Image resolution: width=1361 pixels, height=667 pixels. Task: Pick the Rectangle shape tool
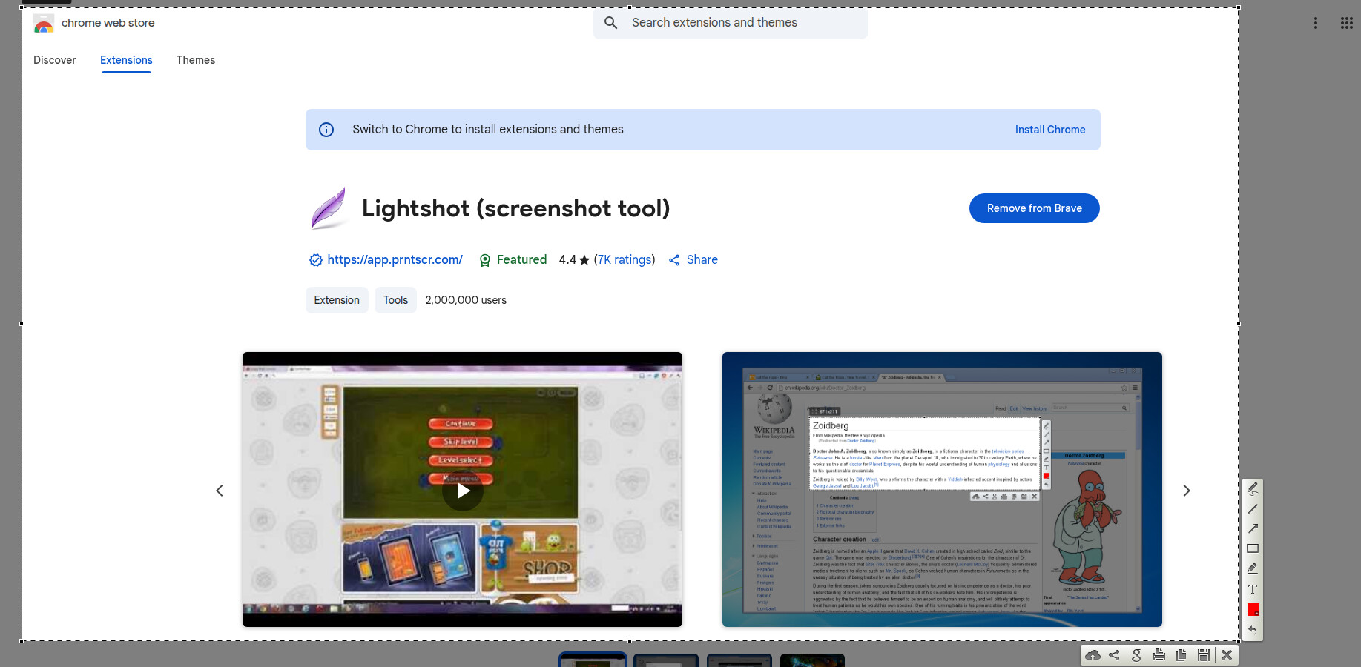point(1253,548)
